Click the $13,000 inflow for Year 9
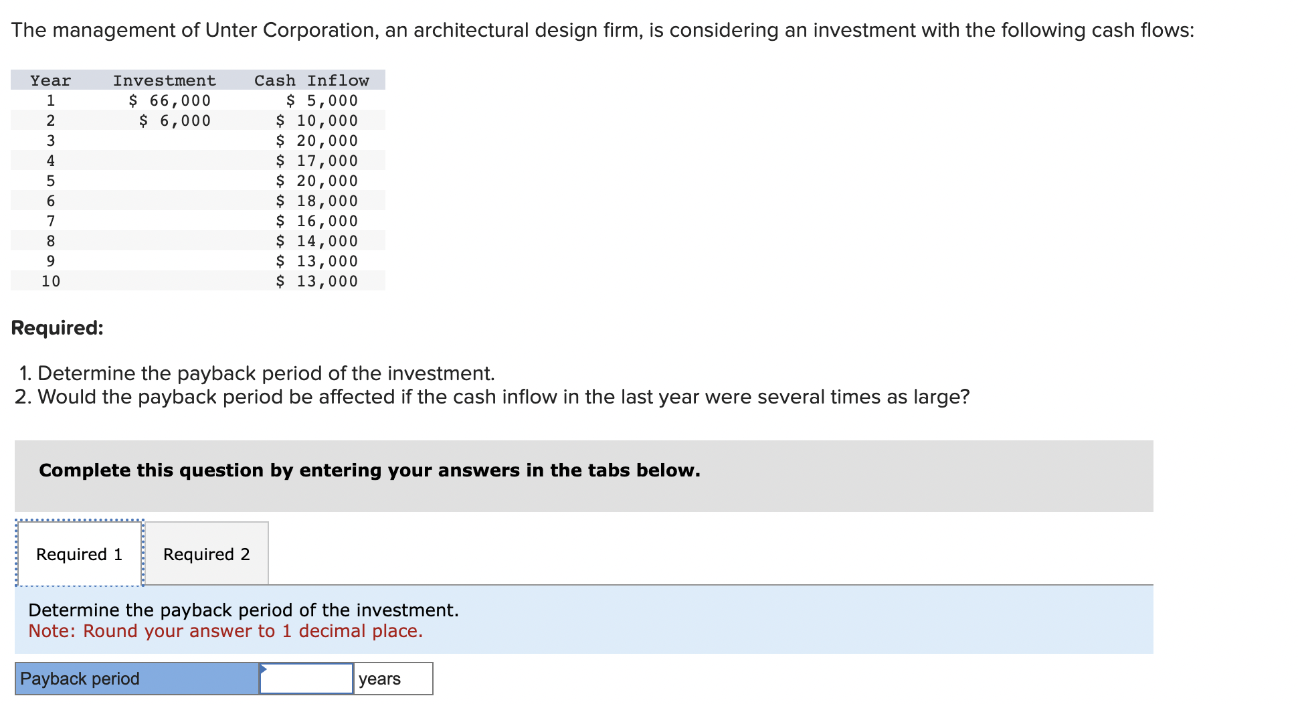This screenshot has width=1298, height=704. (316, 261)
